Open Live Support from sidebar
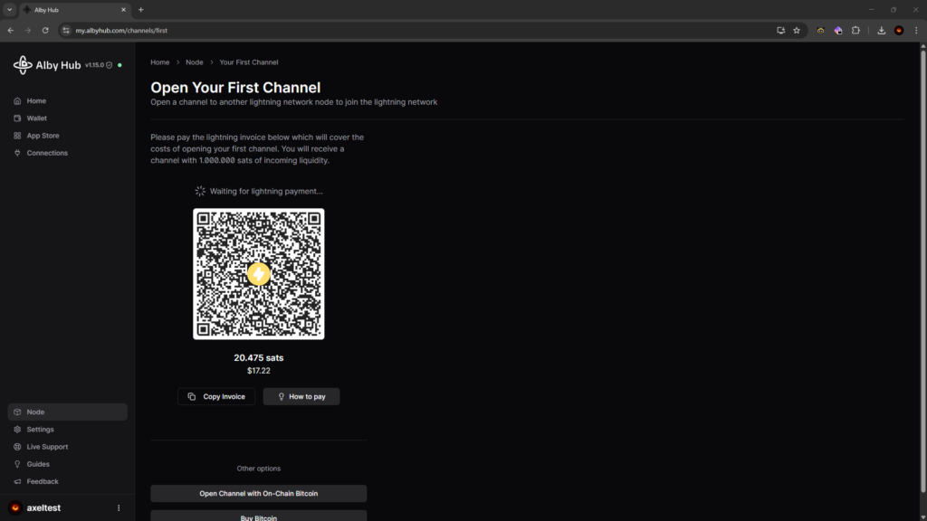 pos(46,447)
